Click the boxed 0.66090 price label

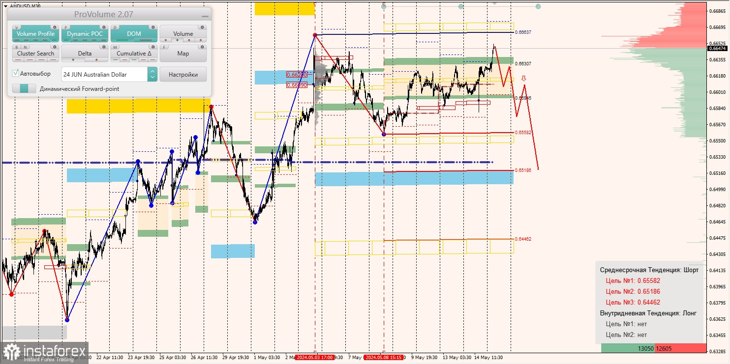point(297,85)
